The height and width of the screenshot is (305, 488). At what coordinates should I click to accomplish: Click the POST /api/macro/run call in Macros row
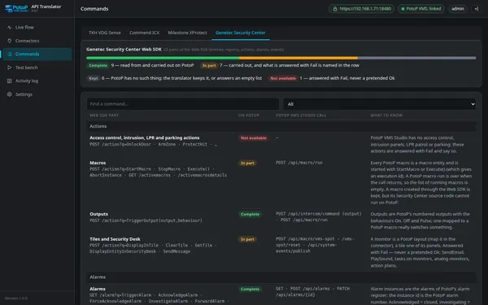[299, 163]
